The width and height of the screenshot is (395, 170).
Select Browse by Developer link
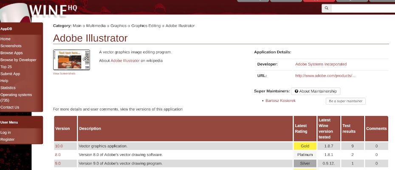pos(18,60)
